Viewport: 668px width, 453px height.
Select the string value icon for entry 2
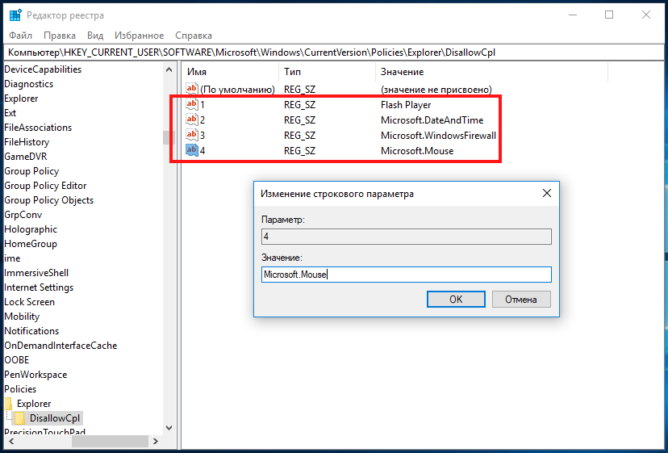(192, 120)
